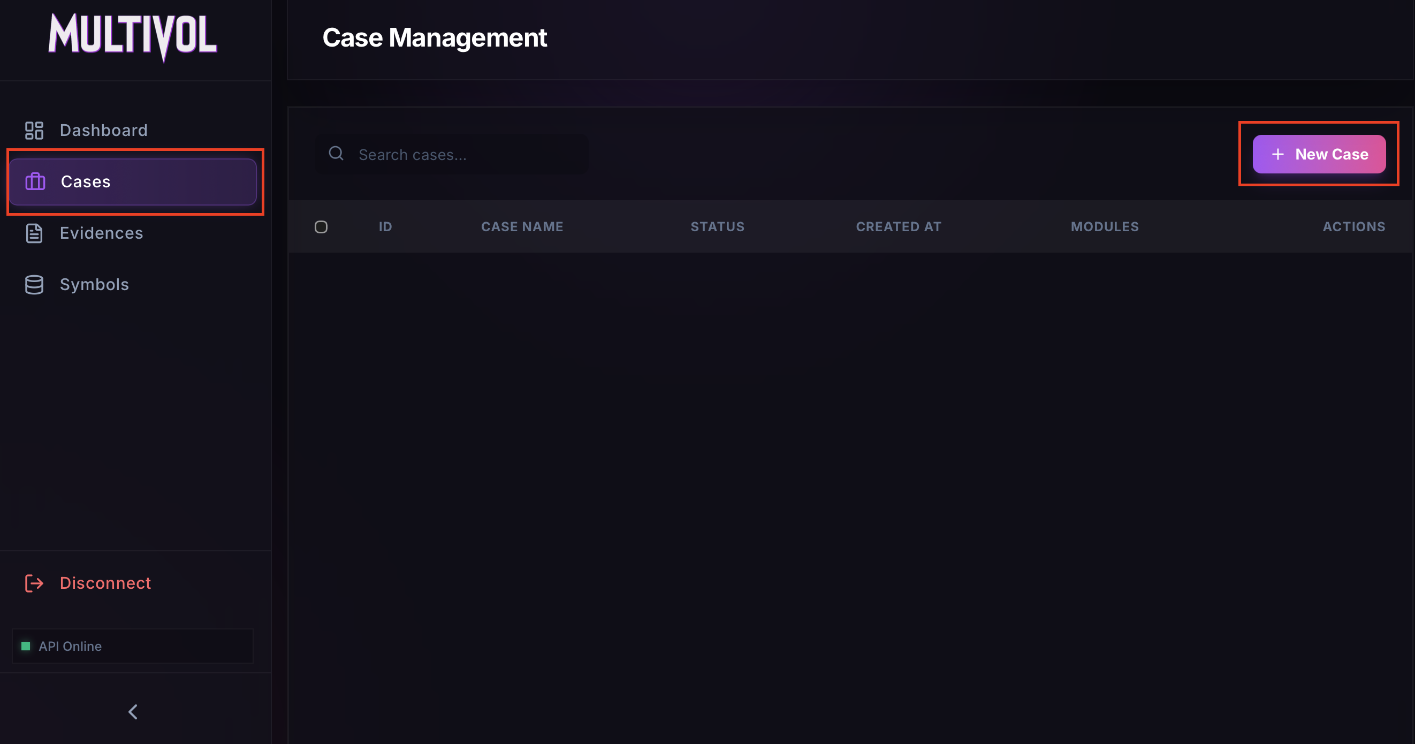Click the search magnifier icon
The width and height of the screenshot is (1415, 744).
[336, 153]
